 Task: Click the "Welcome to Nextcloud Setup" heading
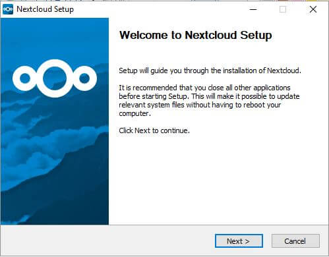coord(195,35)
